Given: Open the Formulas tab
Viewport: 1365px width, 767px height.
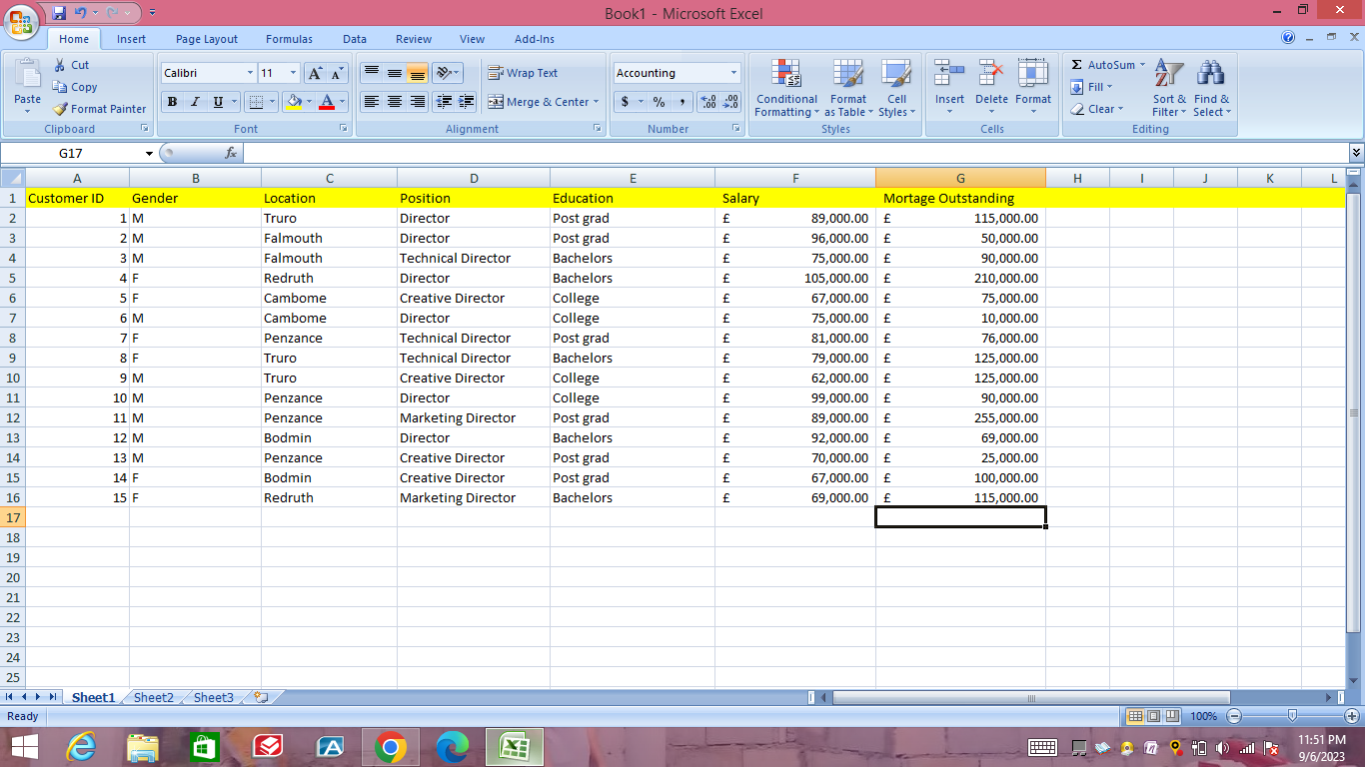Looking at the screenshot, I should coord(289,39).
